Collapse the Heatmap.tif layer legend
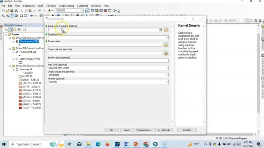This screenshot has width=264, height=148. [14, 69]
